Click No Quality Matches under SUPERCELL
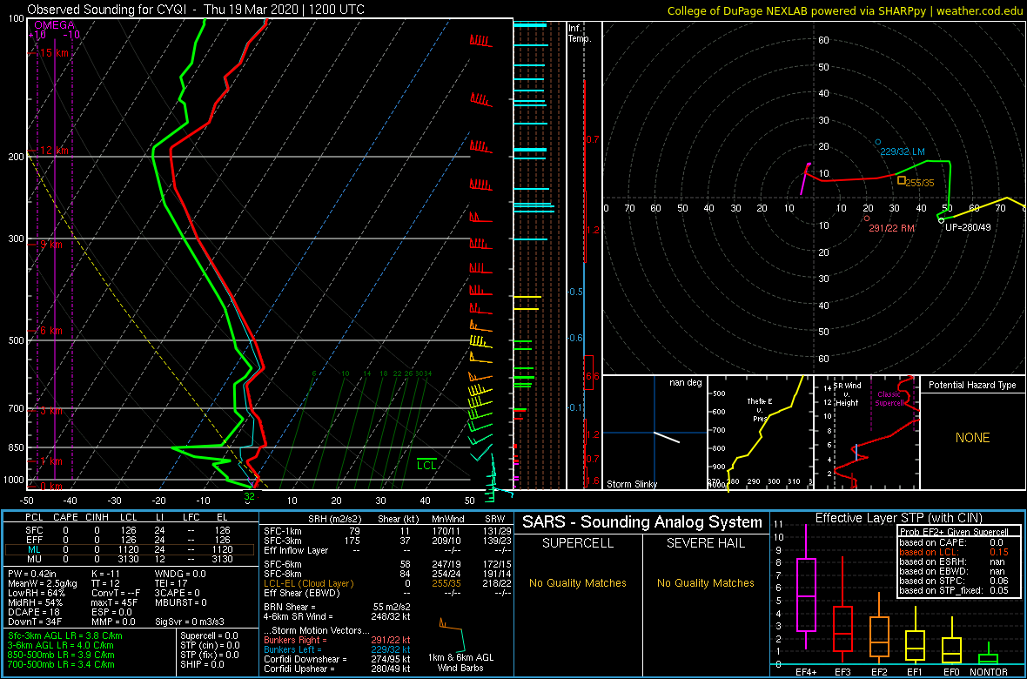 [578, 582]
